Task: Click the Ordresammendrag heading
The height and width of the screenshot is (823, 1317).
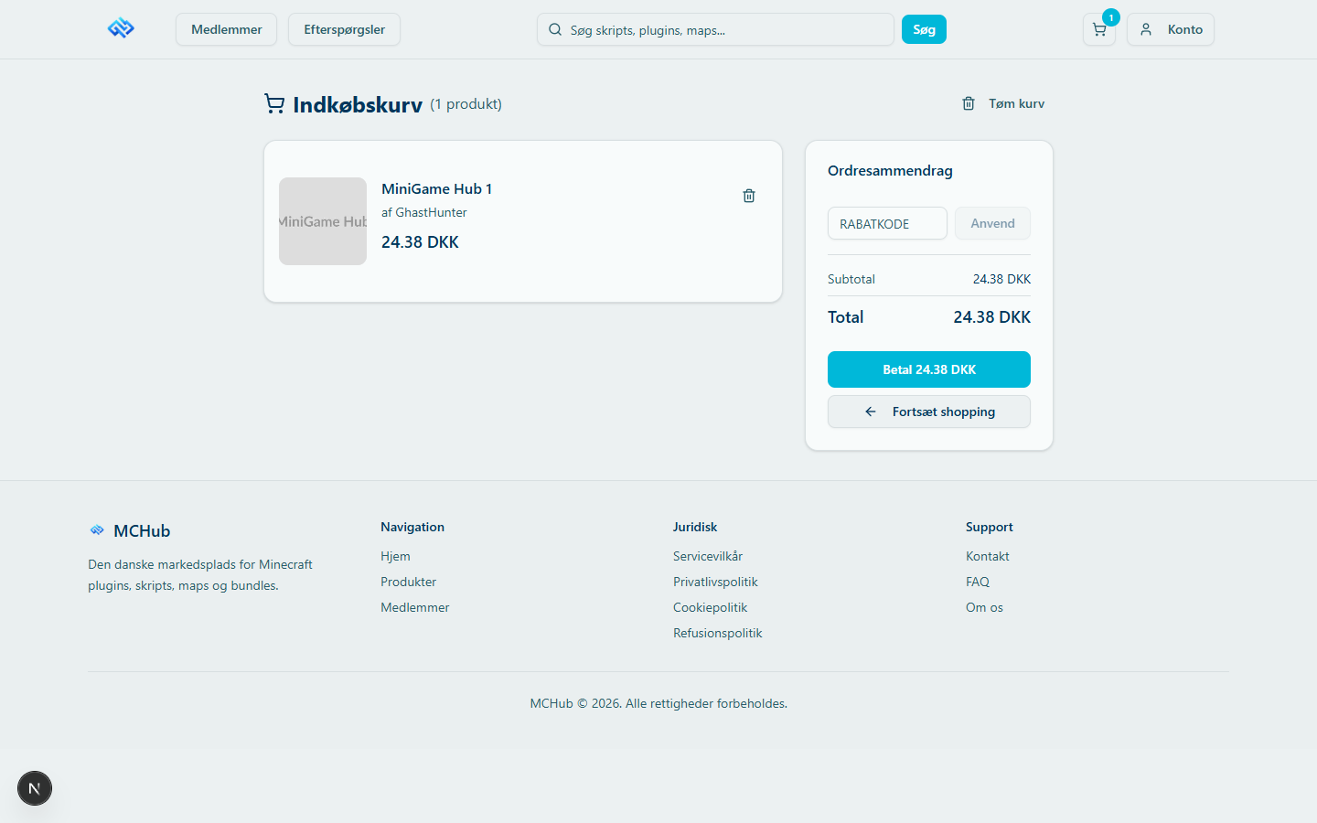Action: [890, 171]
